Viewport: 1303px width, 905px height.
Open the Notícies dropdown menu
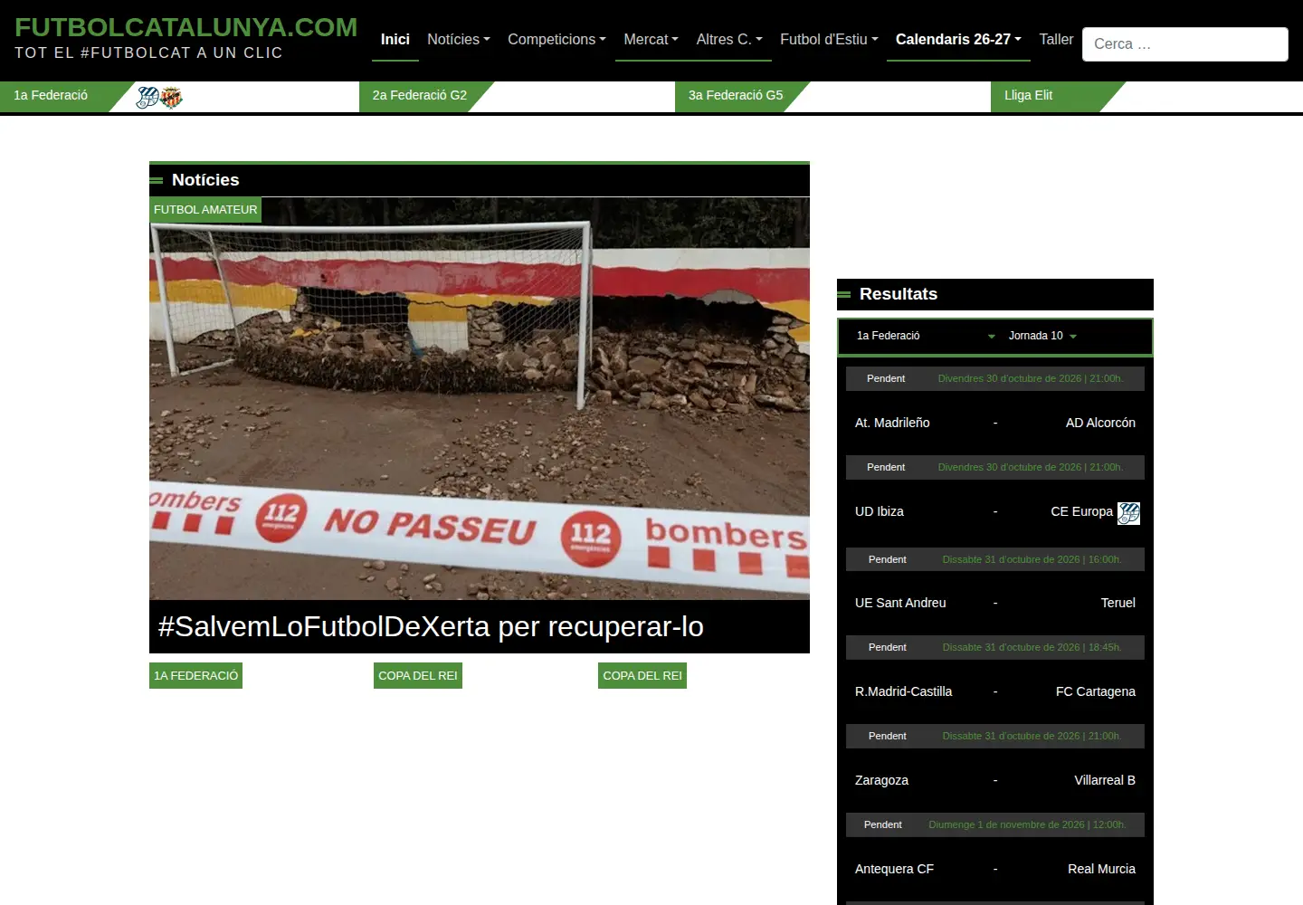tap(459, 40)
